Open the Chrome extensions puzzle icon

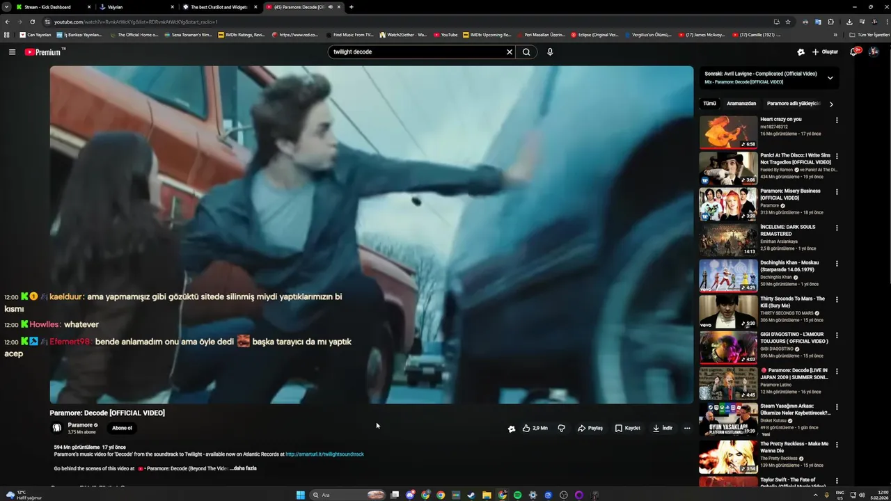tap(830, 22)
